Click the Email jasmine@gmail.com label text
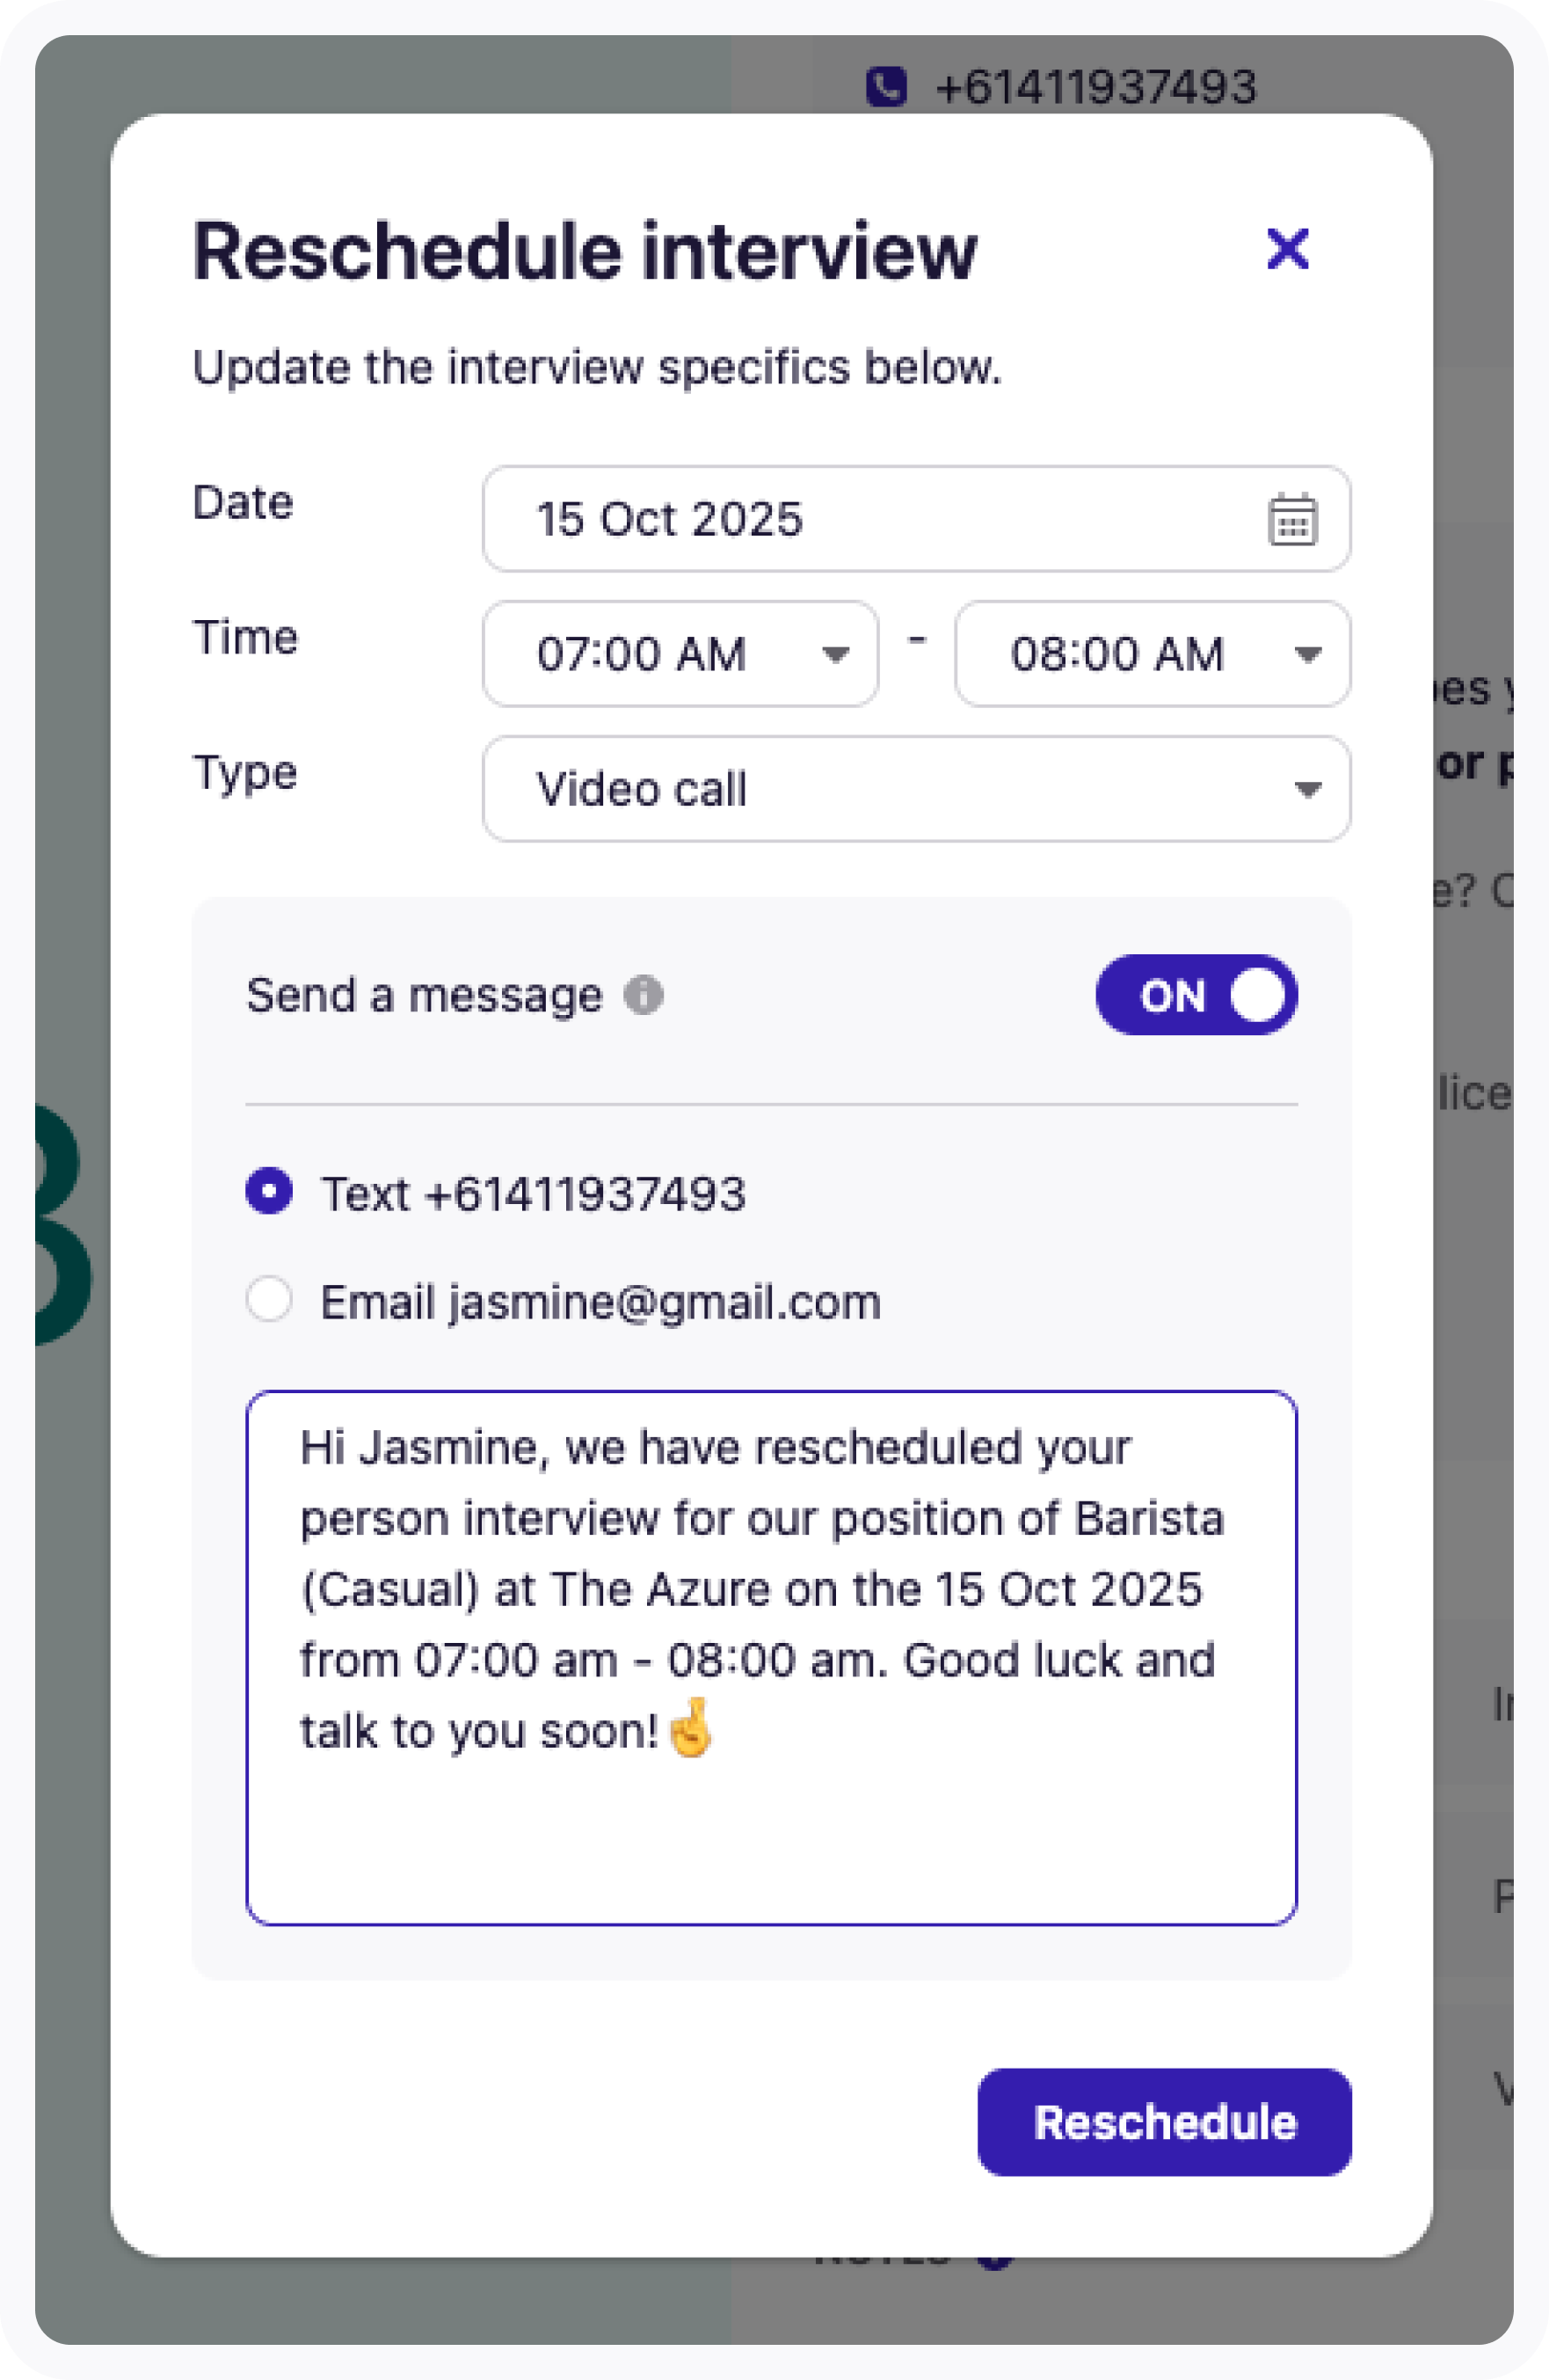1549x2380 pixels. (x=600, y=1302)
